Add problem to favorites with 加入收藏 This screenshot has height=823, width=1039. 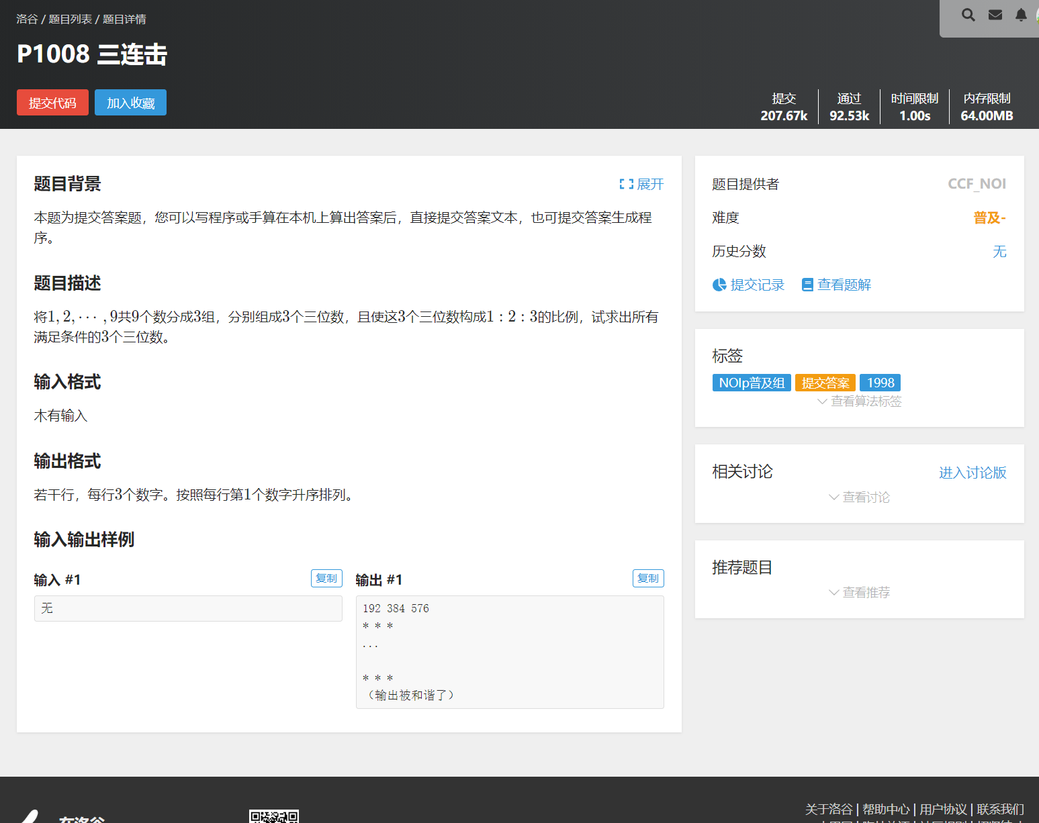(x=130, y=102)
